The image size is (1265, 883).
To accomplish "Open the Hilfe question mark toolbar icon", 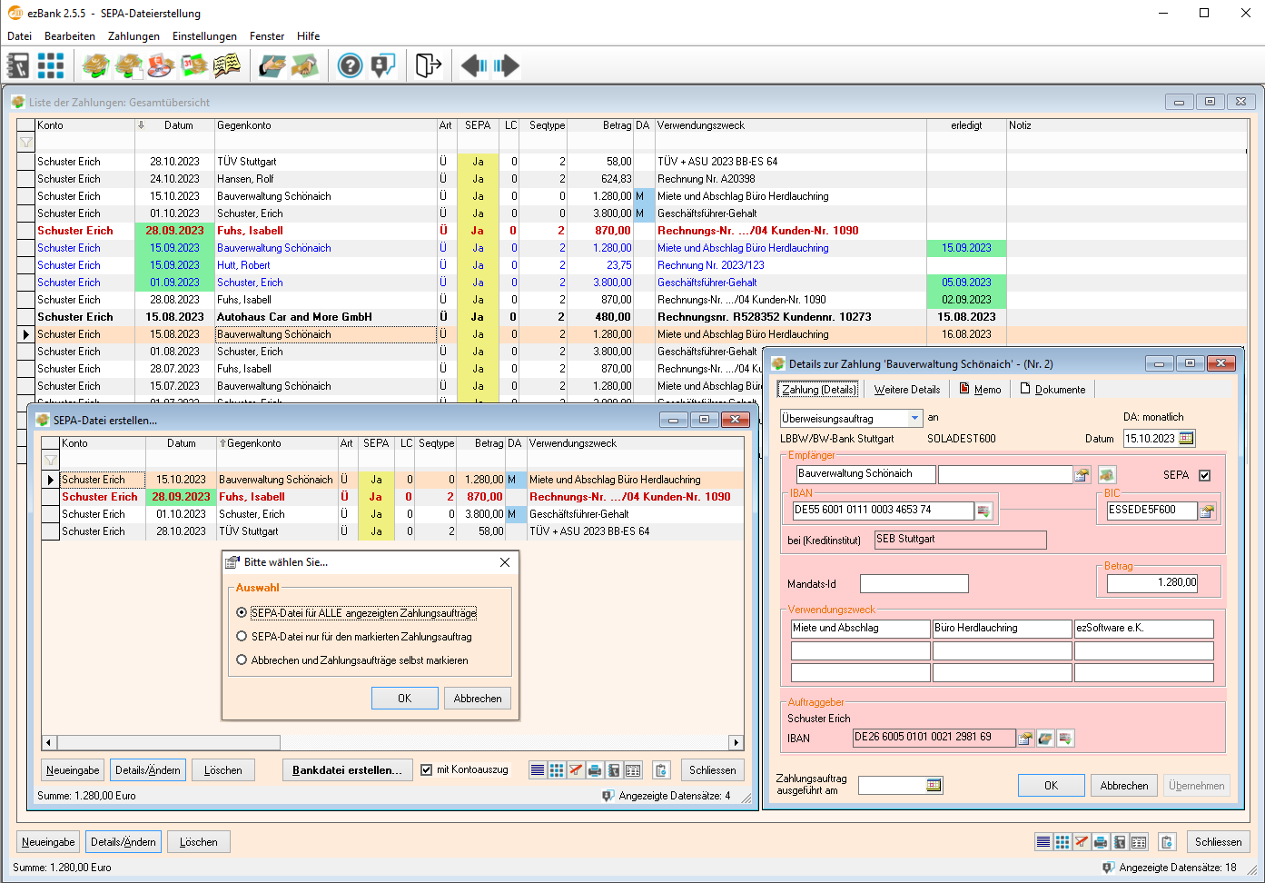I will coord(350,64).
